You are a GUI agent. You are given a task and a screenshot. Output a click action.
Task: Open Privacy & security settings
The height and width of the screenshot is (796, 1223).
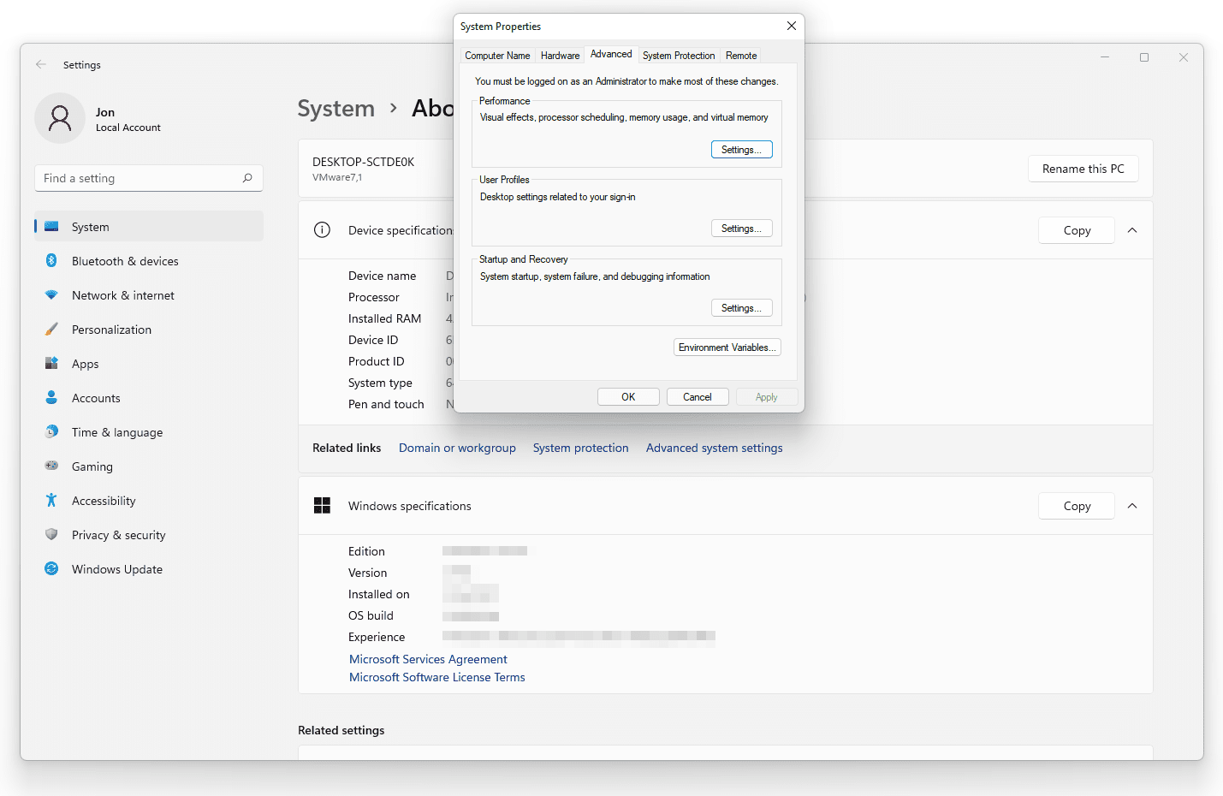click(149, 535)
